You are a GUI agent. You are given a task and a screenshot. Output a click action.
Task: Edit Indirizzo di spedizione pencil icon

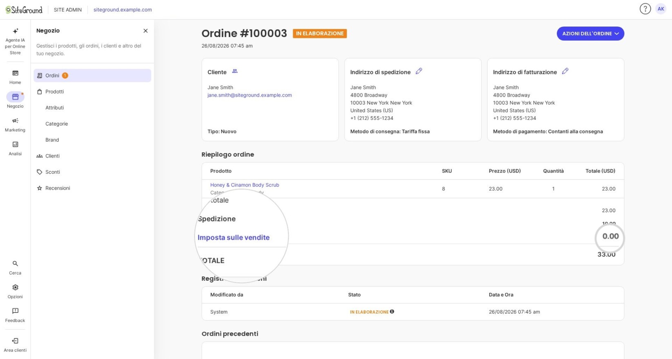pos(419,71)
